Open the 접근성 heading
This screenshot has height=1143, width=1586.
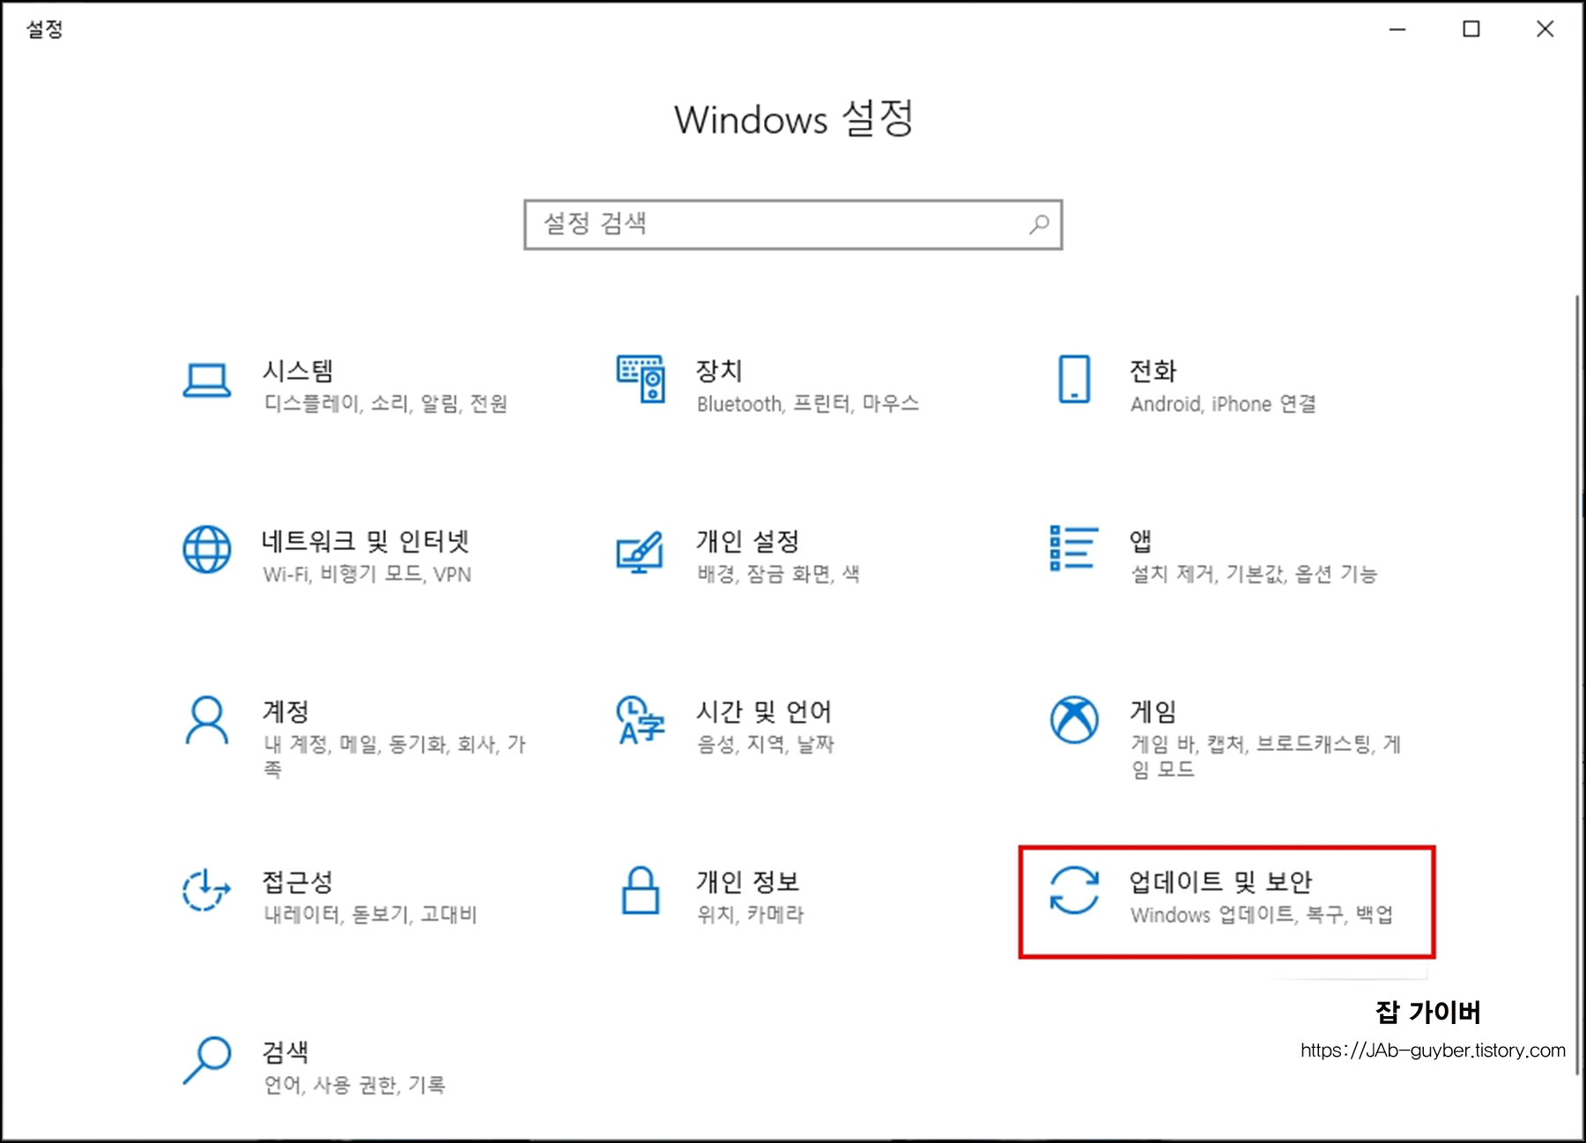(298, 881)
